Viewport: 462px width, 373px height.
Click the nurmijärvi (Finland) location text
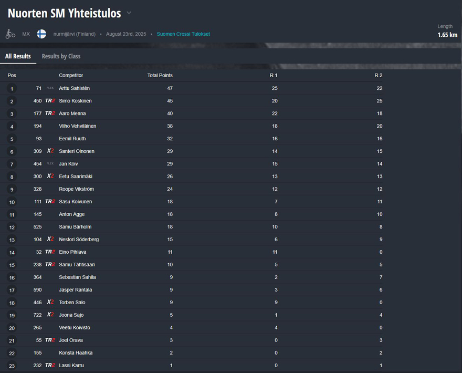[x=74, y=34]
